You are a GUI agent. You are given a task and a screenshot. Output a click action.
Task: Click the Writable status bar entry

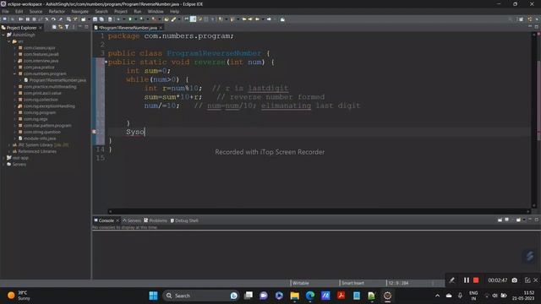(301, 283)
